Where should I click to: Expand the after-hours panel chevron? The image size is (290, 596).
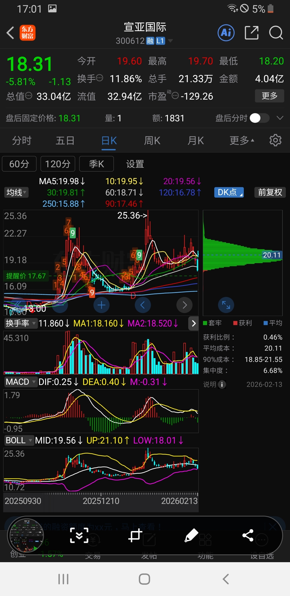tap(280, 118)
